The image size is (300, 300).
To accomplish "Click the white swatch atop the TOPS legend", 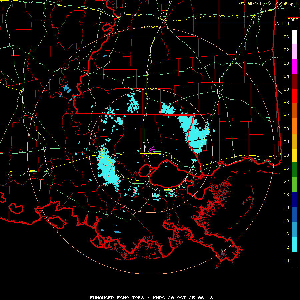I will 294,37.
